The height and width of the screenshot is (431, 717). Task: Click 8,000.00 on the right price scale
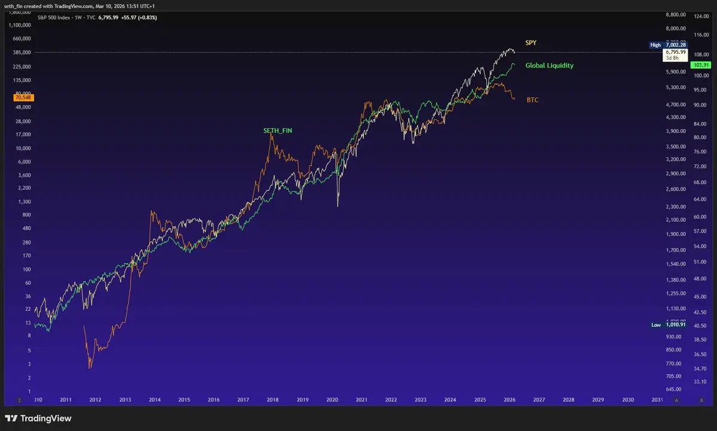pos(676,28)
